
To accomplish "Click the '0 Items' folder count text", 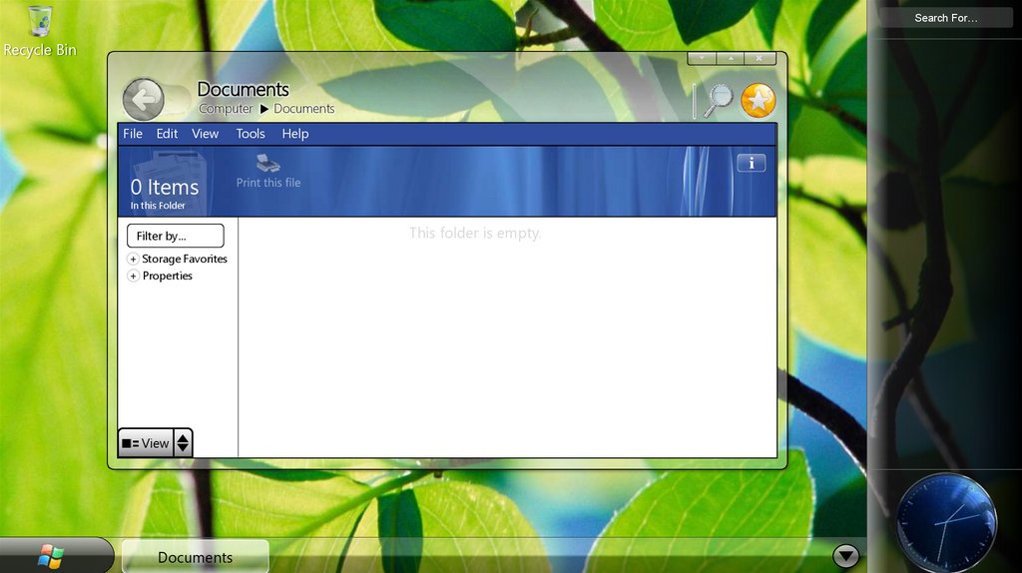I will click(x=165, y=187).
